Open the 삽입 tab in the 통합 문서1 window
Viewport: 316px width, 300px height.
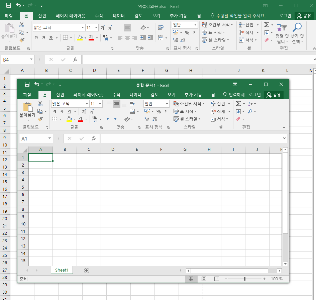click(60, 95)
